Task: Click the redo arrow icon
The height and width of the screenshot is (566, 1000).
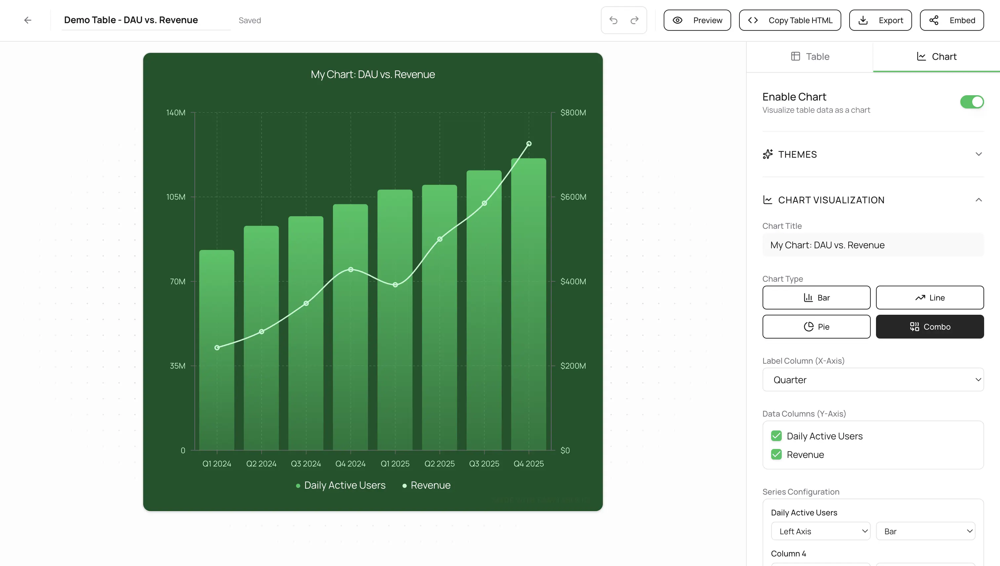Action: (635, 20)
